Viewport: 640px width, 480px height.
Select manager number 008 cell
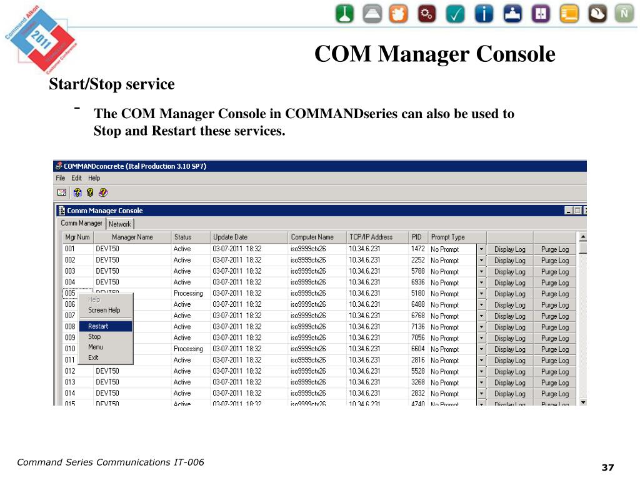pyautogui.click(x=70, y=326)
